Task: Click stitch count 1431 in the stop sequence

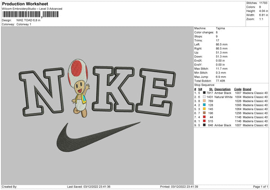Action: [210, 97]
